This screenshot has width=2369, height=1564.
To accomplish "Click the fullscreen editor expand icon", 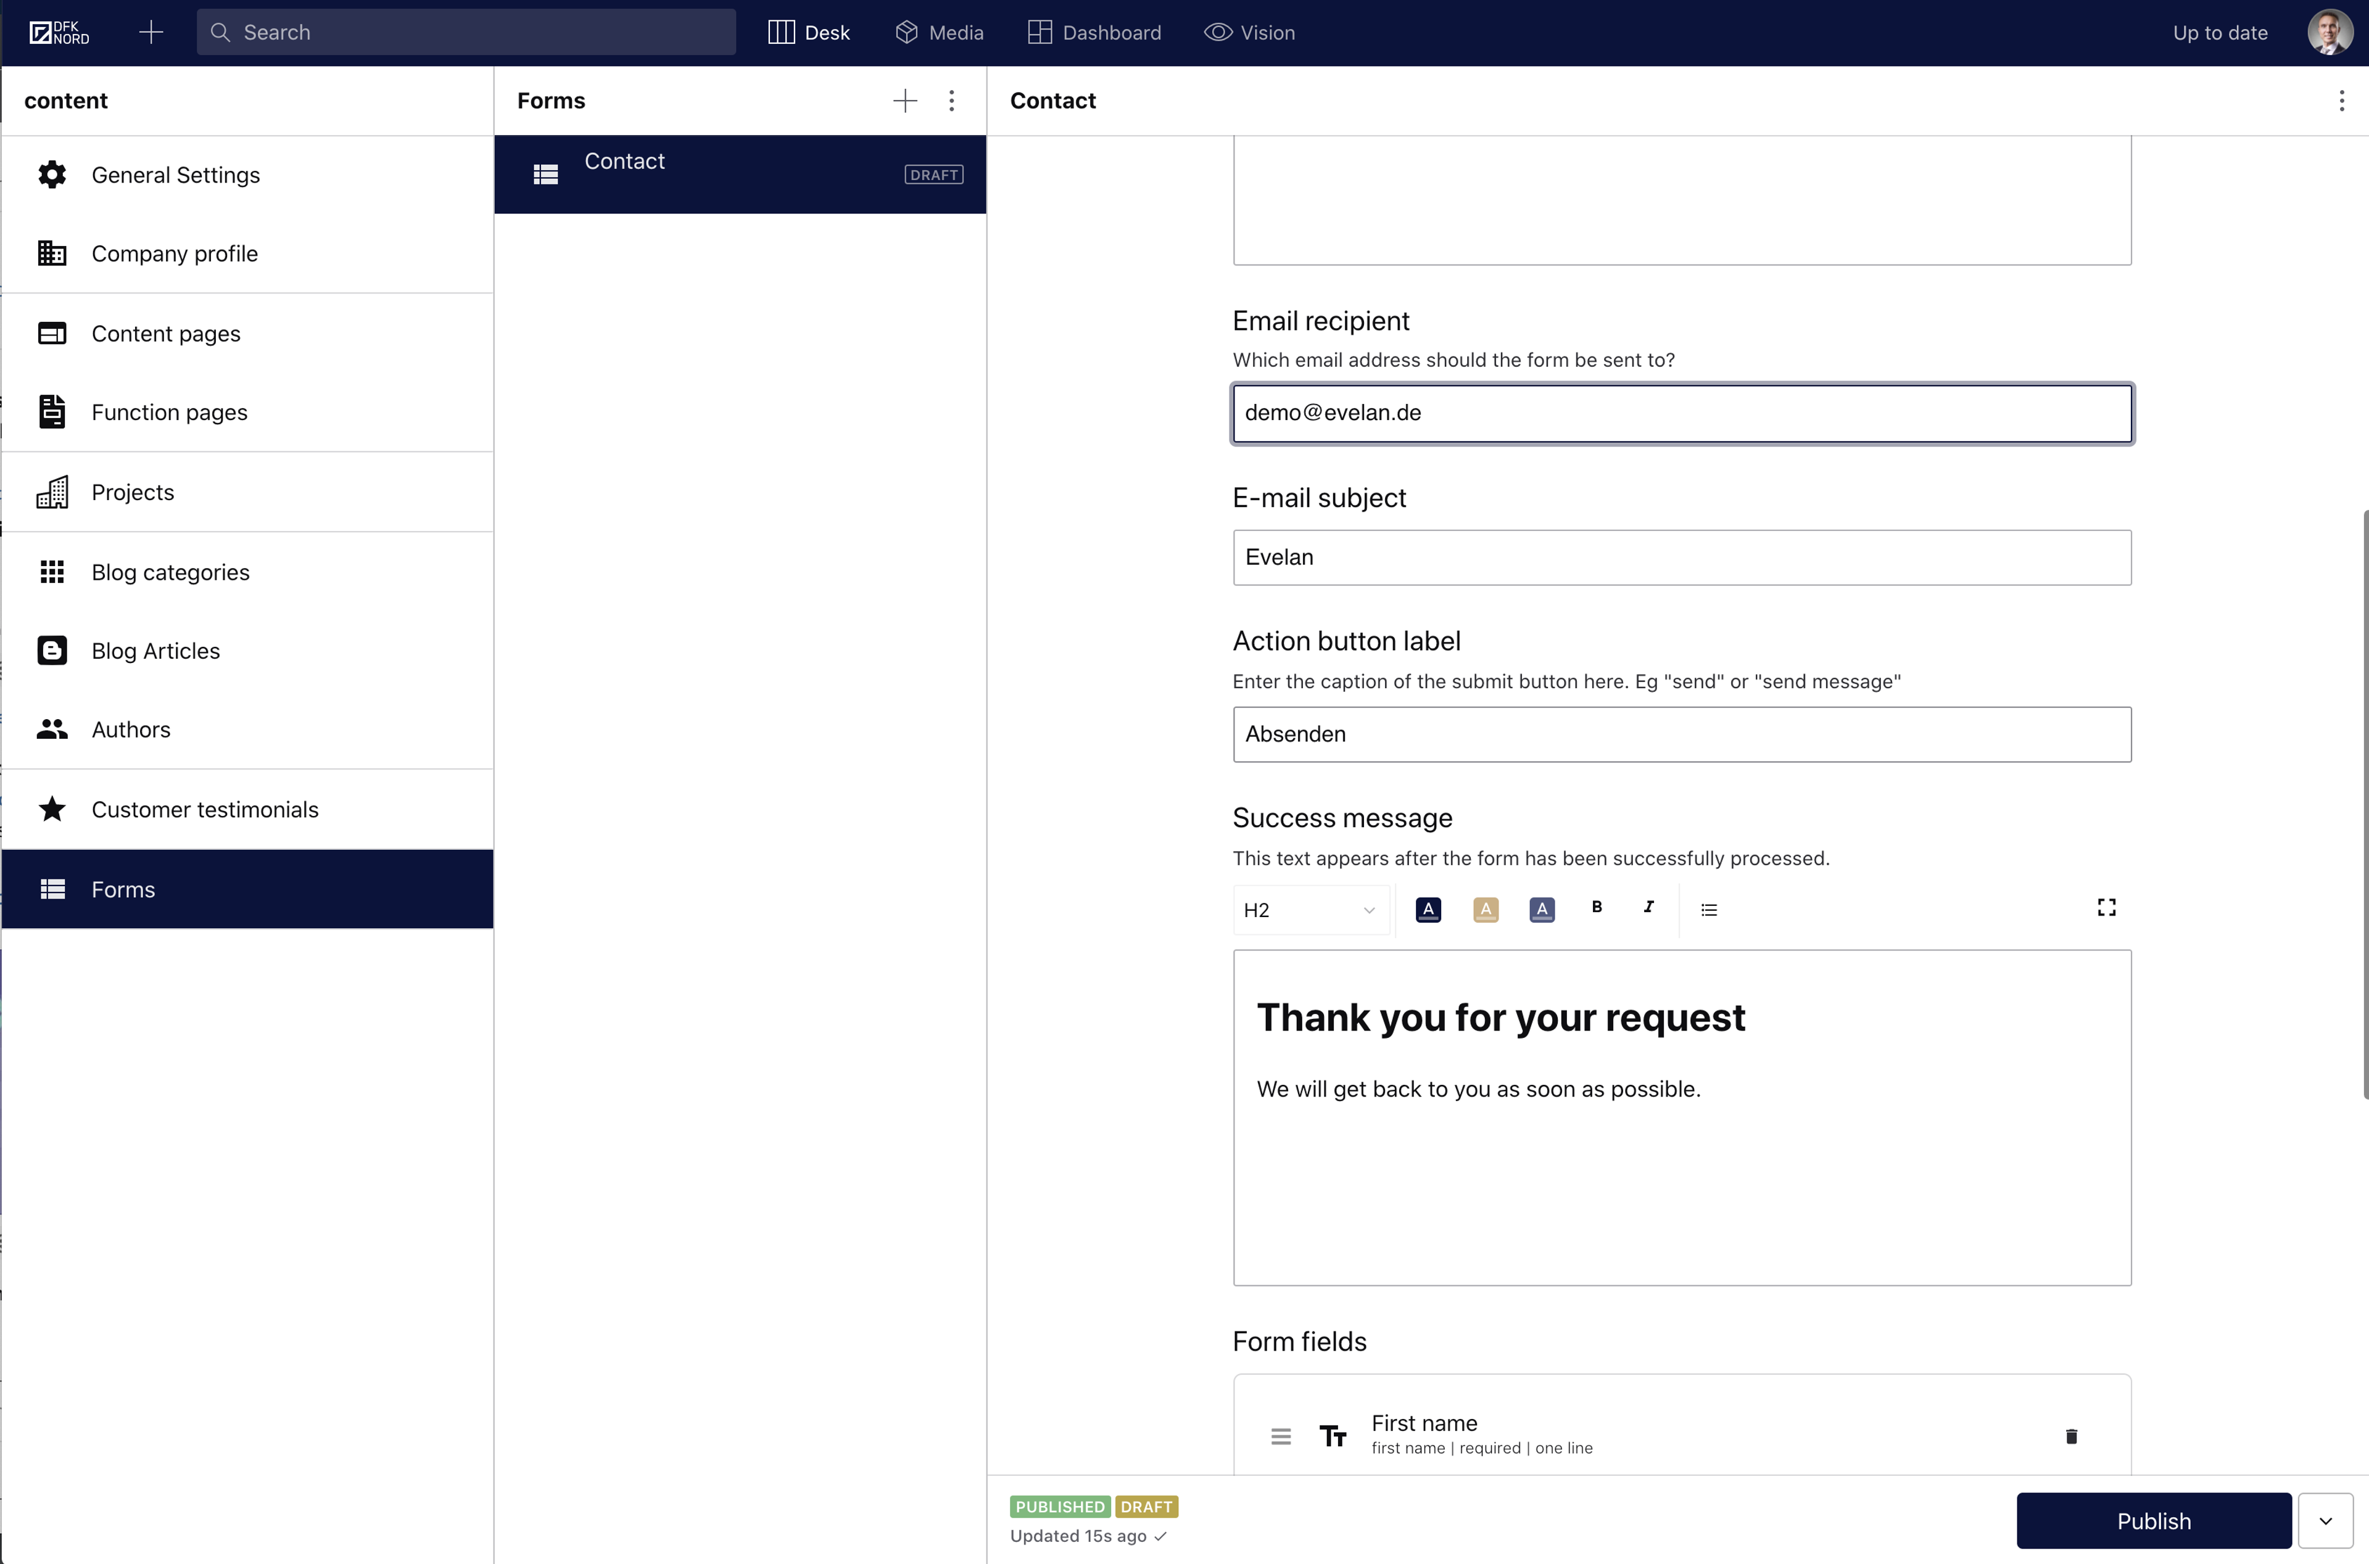I will 2106,907.
